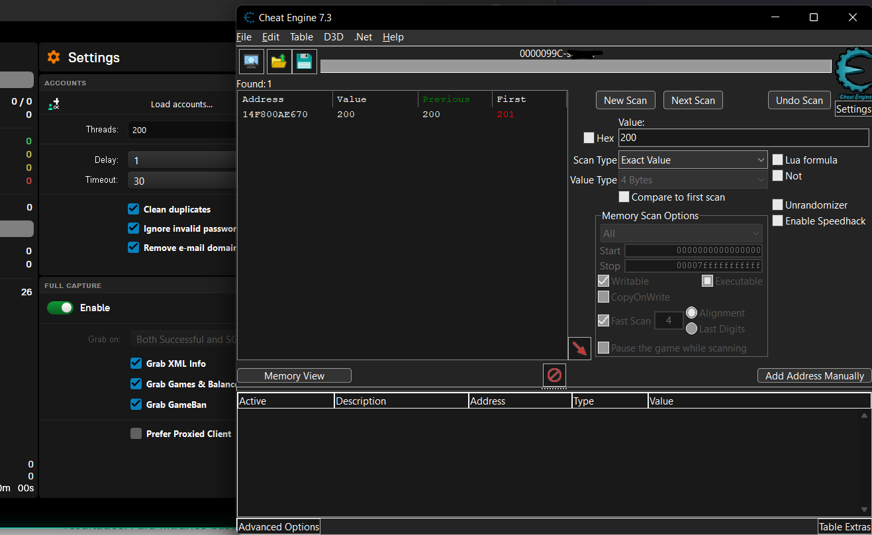Check Enable Speedhack
This screenshot has width=872, height=535.
click(778, 220)
